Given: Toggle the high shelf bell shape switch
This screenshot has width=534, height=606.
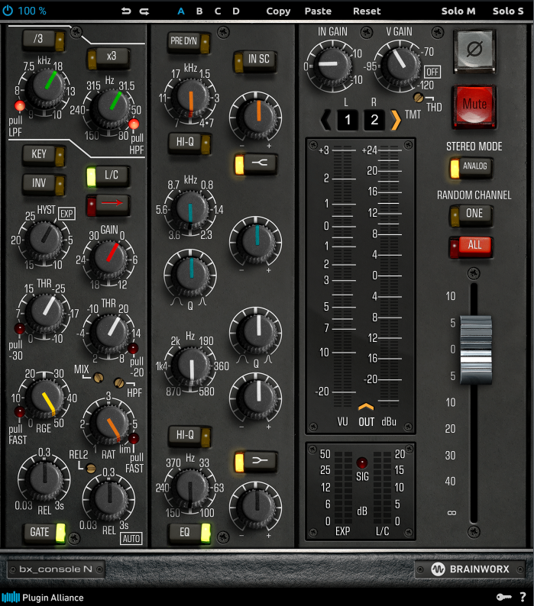Looking at the screenshot, I should pos(256,163).
